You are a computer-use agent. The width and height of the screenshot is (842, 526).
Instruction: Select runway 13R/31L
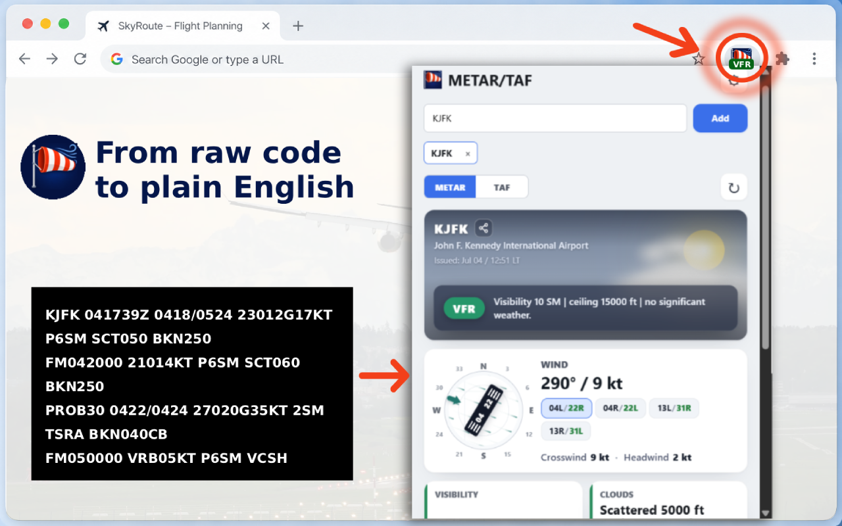click(566, 431)
